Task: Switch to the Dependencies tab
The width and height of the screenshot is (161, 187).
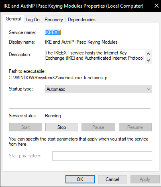Action: [82, 20]
